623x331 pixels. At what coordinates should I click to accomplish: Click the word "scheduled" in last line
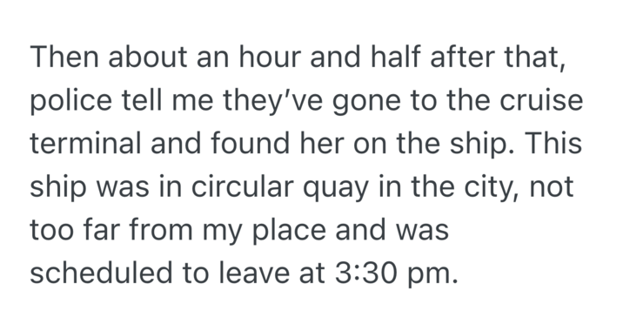tap(101, 273)
